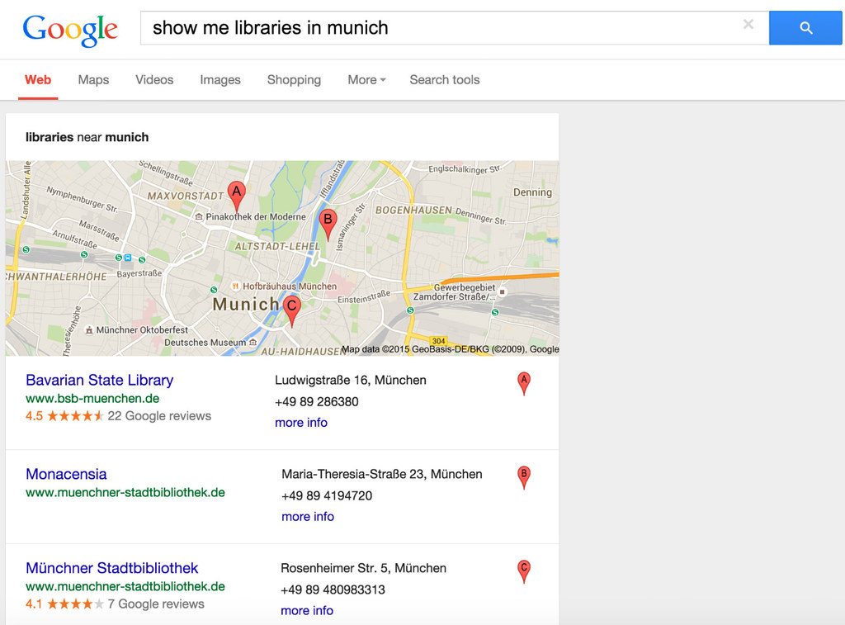The width and height of the screenshot is (845, 625).
Task: Open the 7 Google reviews link
Action: click(156, 604)
